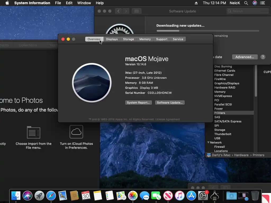Open Messages speech bubble in Dock

(x=144, y=196)
